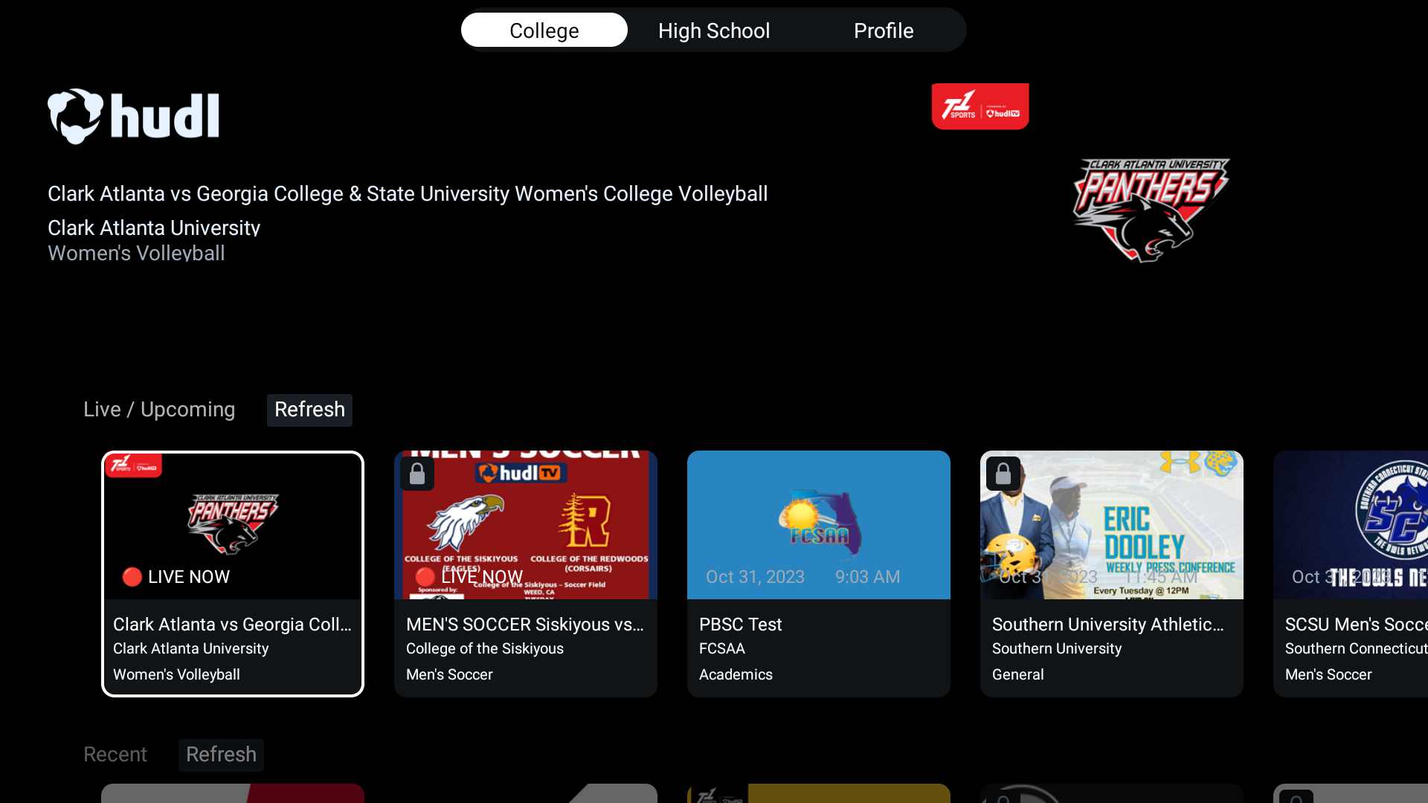Click the Recent section heading
This screenshot has height=803, width=1428.
click(115, 754)
